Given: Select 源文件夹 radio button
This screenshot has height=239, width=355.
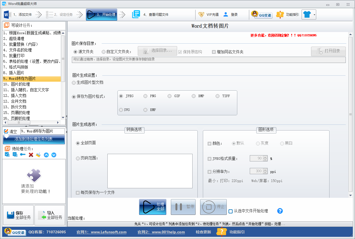Looking at the screenshot, I should click(75, 52).
